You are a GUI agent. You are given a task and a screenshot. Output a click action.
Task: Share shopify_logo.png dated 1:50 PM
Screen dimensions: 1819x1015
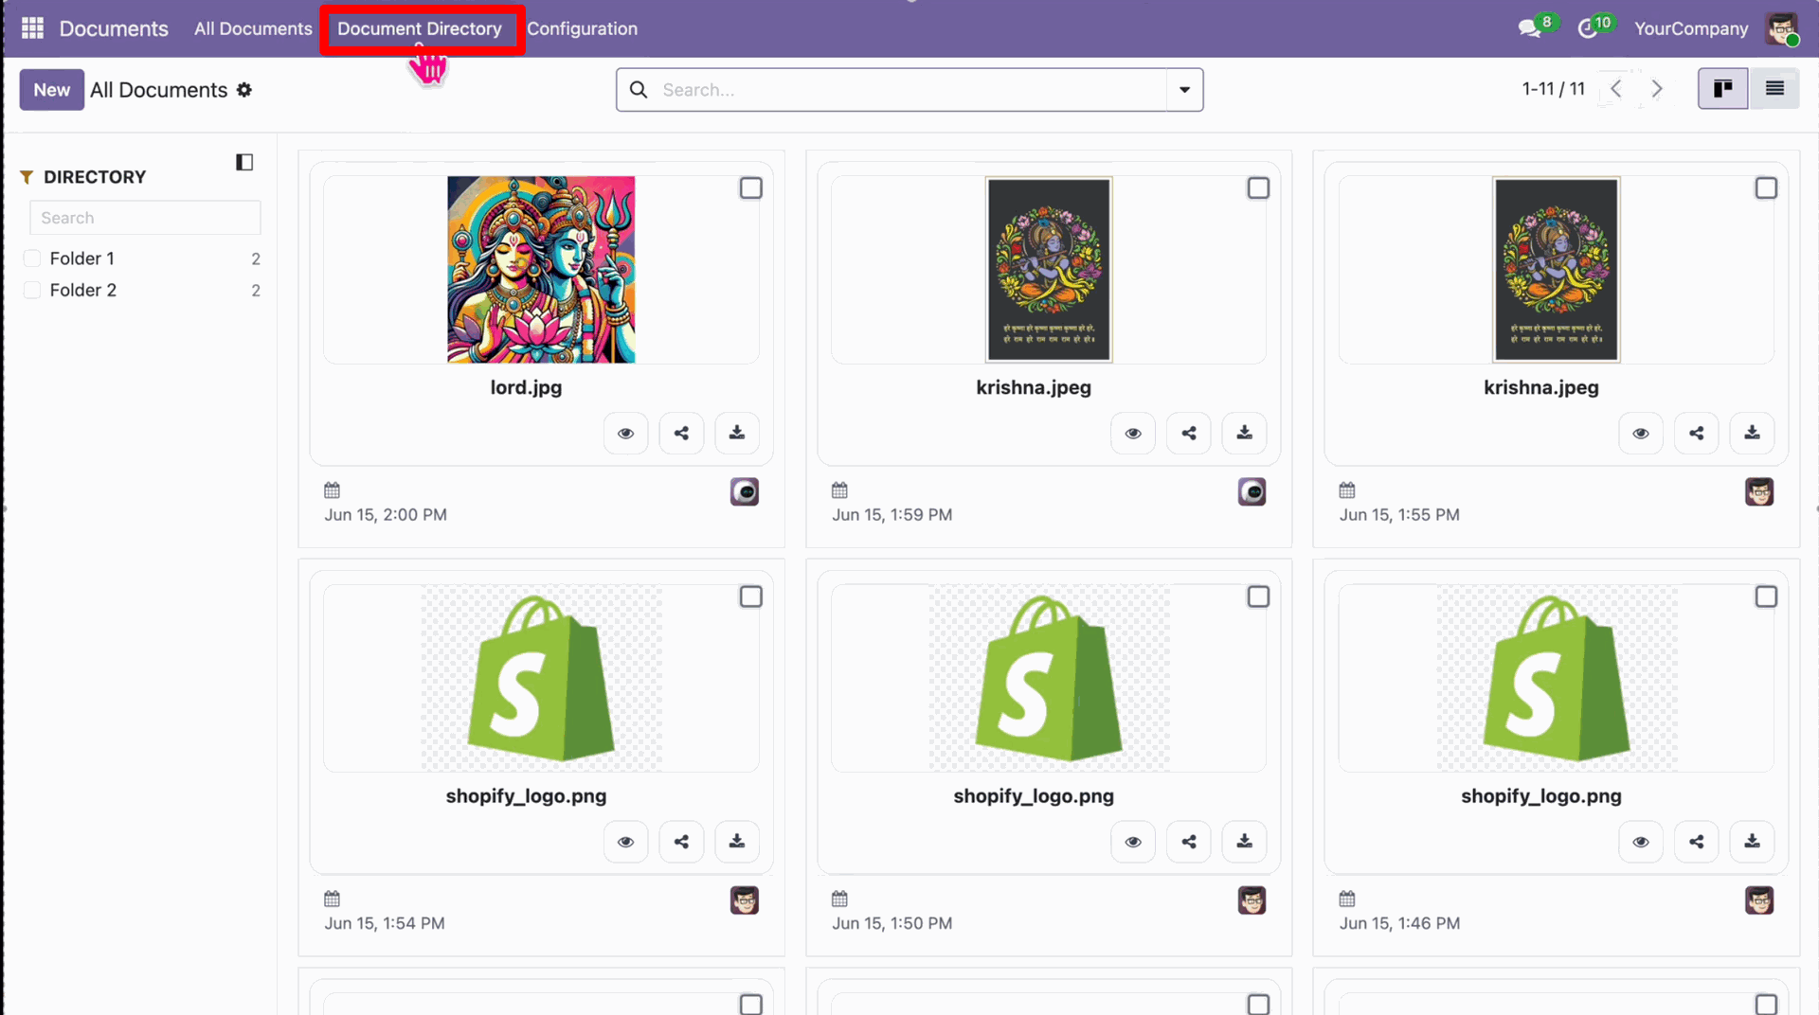coord(1189,842)
